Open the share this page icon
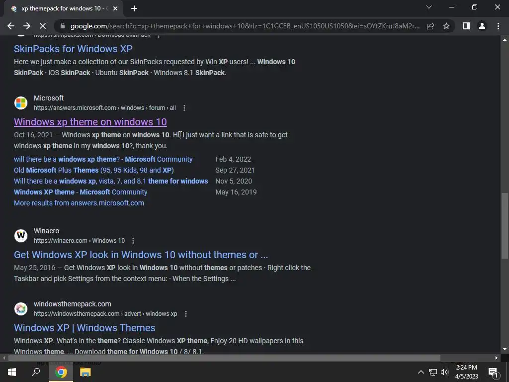This screenshot has height=382, width=509. [x=430, y=26]
